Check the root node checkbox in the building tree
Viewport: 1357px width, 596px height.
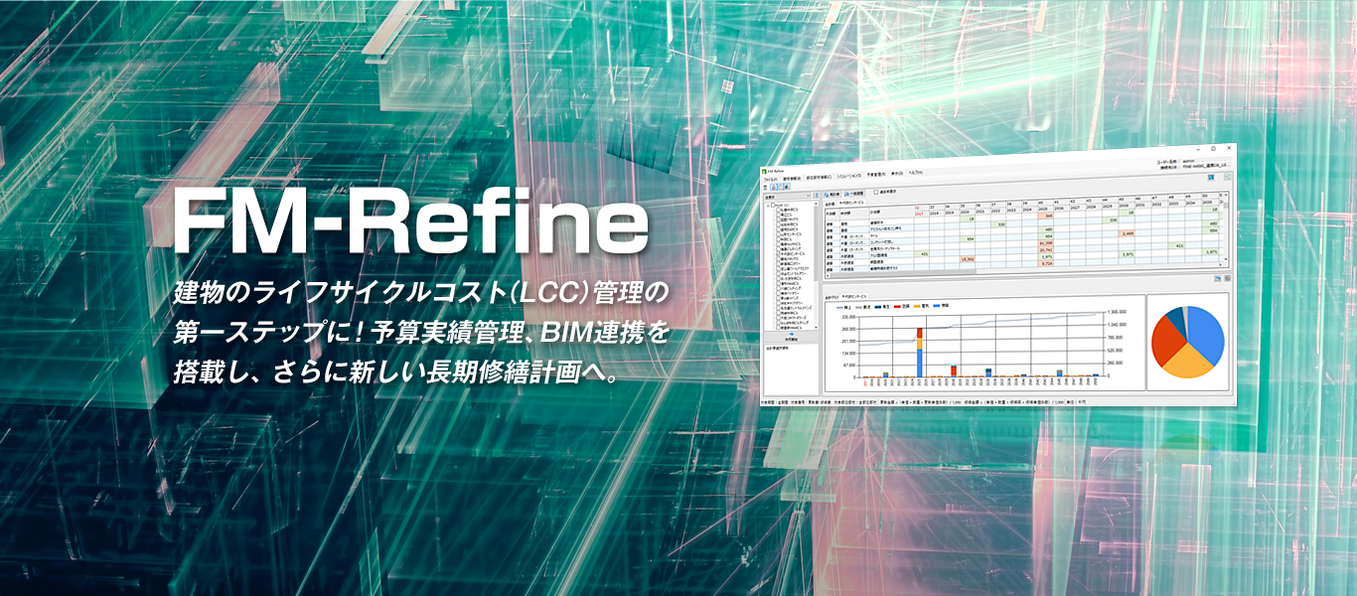[773, 205]
